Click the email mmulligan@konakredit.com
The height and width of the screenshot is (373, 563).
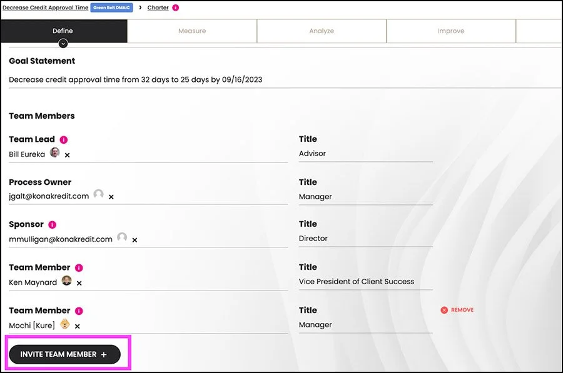tap(61, 239)
